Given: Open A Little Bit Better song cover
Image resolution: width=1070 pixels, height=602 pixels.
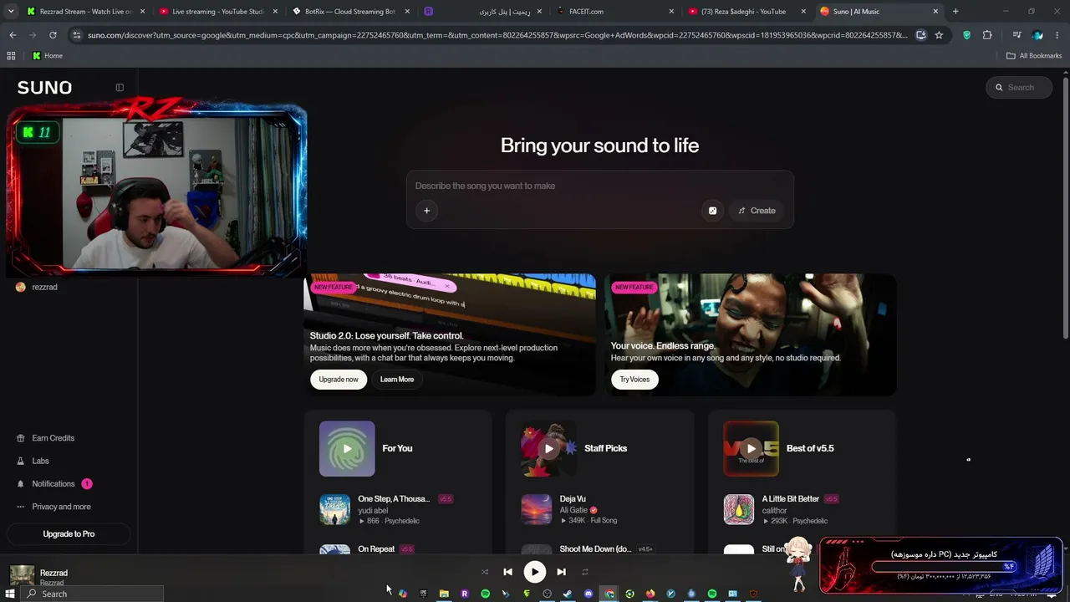Looking at the screenshot, I should [738, 509].
